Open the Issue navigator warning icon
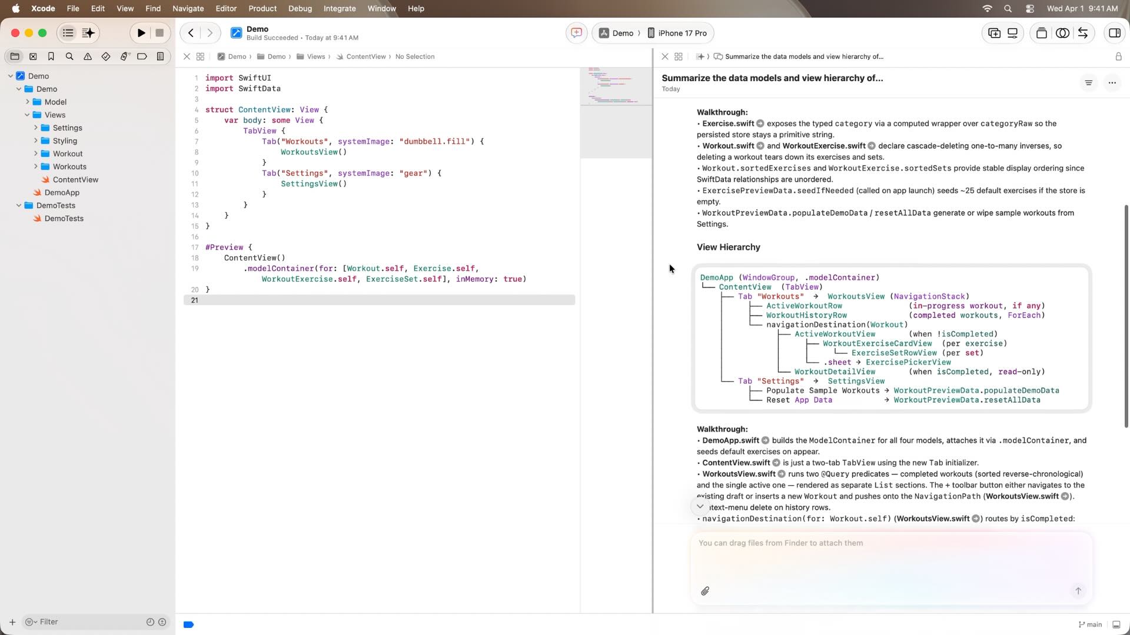 [88, 56]
